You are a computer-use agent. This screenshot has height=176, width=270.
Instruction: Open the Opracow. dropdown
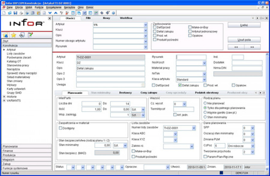coord(168,167)
